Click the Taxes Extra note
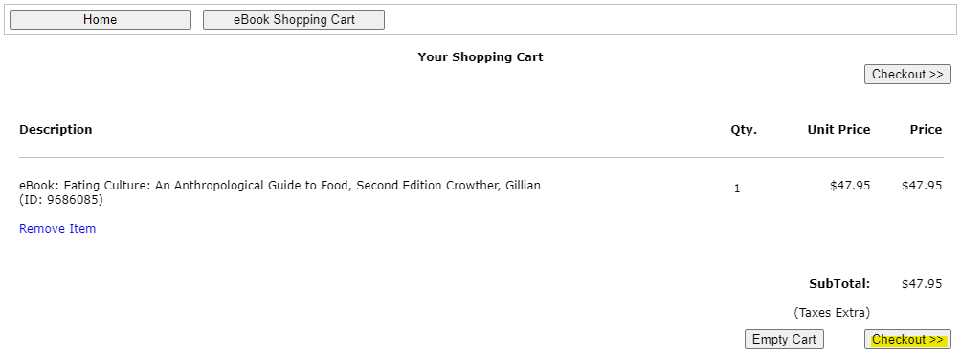 833,313
